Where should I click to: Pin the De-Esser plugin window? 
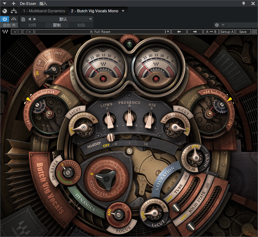[x=244, y=4]
